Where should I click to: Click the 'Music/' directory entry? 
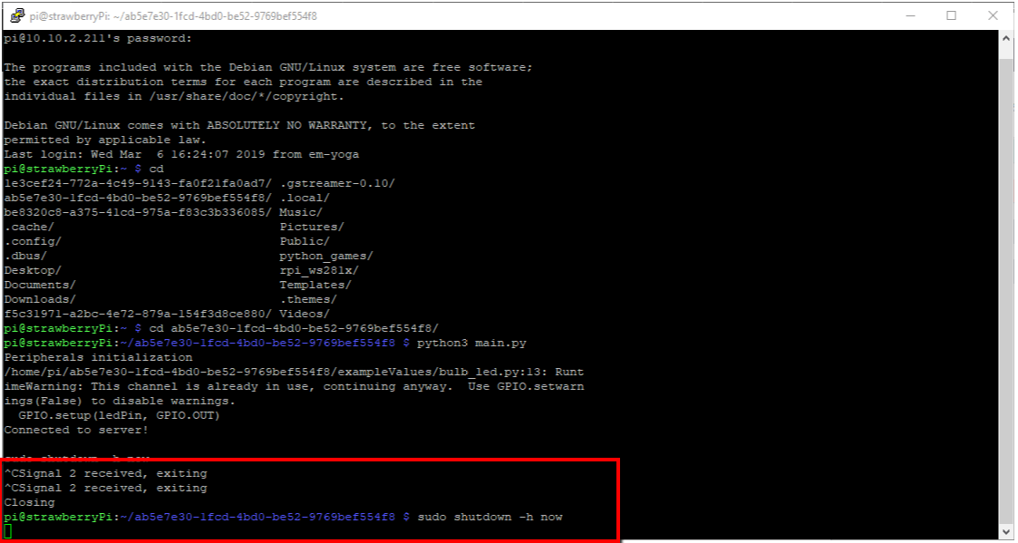click(x=301, y=212)
